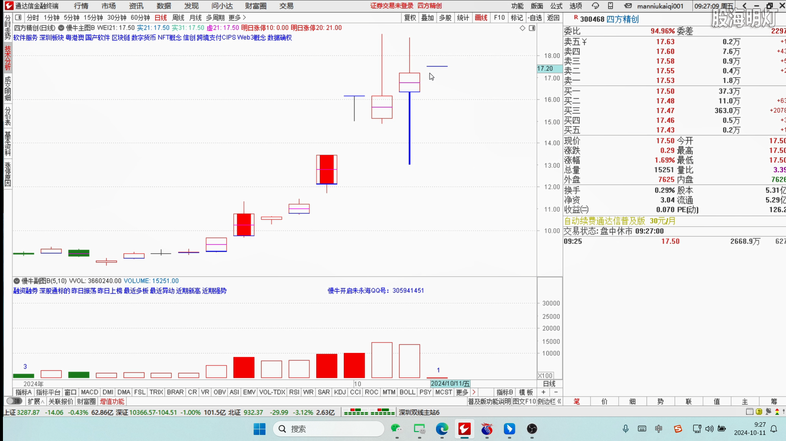Viewport: 786px width, 441px height.
Task: Click the diamond marker icon on the chart
Action: (522, 28)
